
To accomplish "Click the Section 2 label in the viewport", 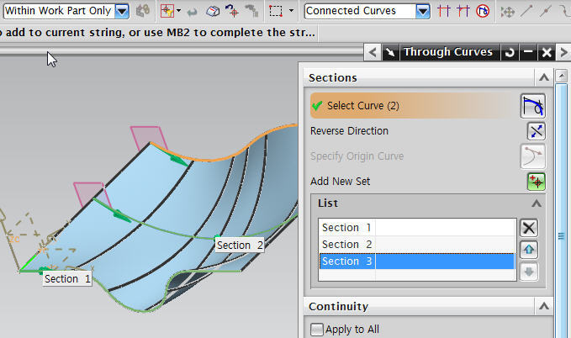I will [x=240, y=246].
